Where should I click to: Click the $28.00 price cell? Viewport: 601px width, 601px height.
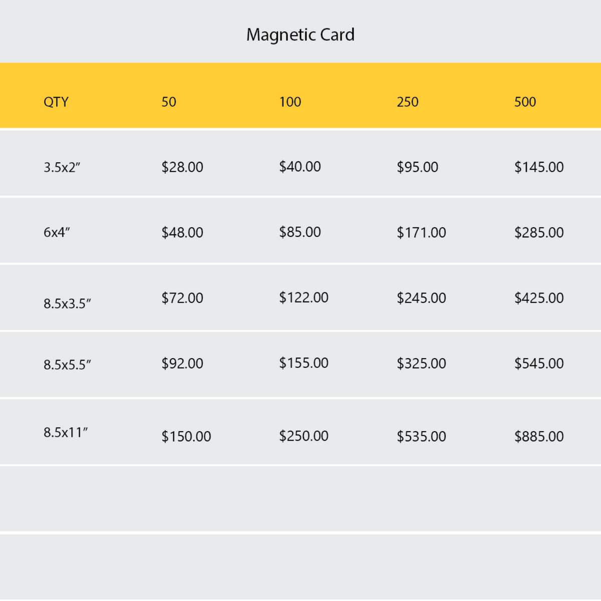tap(182, 167)
